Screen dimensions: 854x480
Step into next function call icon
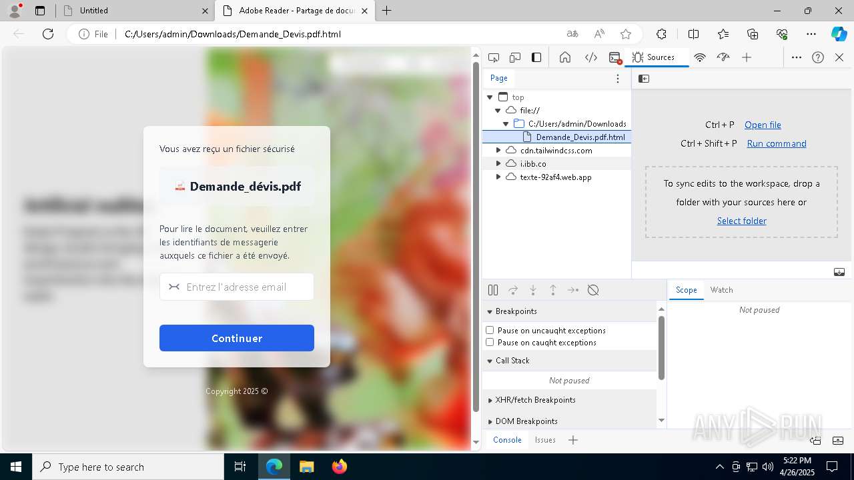[x=533, y=290]
